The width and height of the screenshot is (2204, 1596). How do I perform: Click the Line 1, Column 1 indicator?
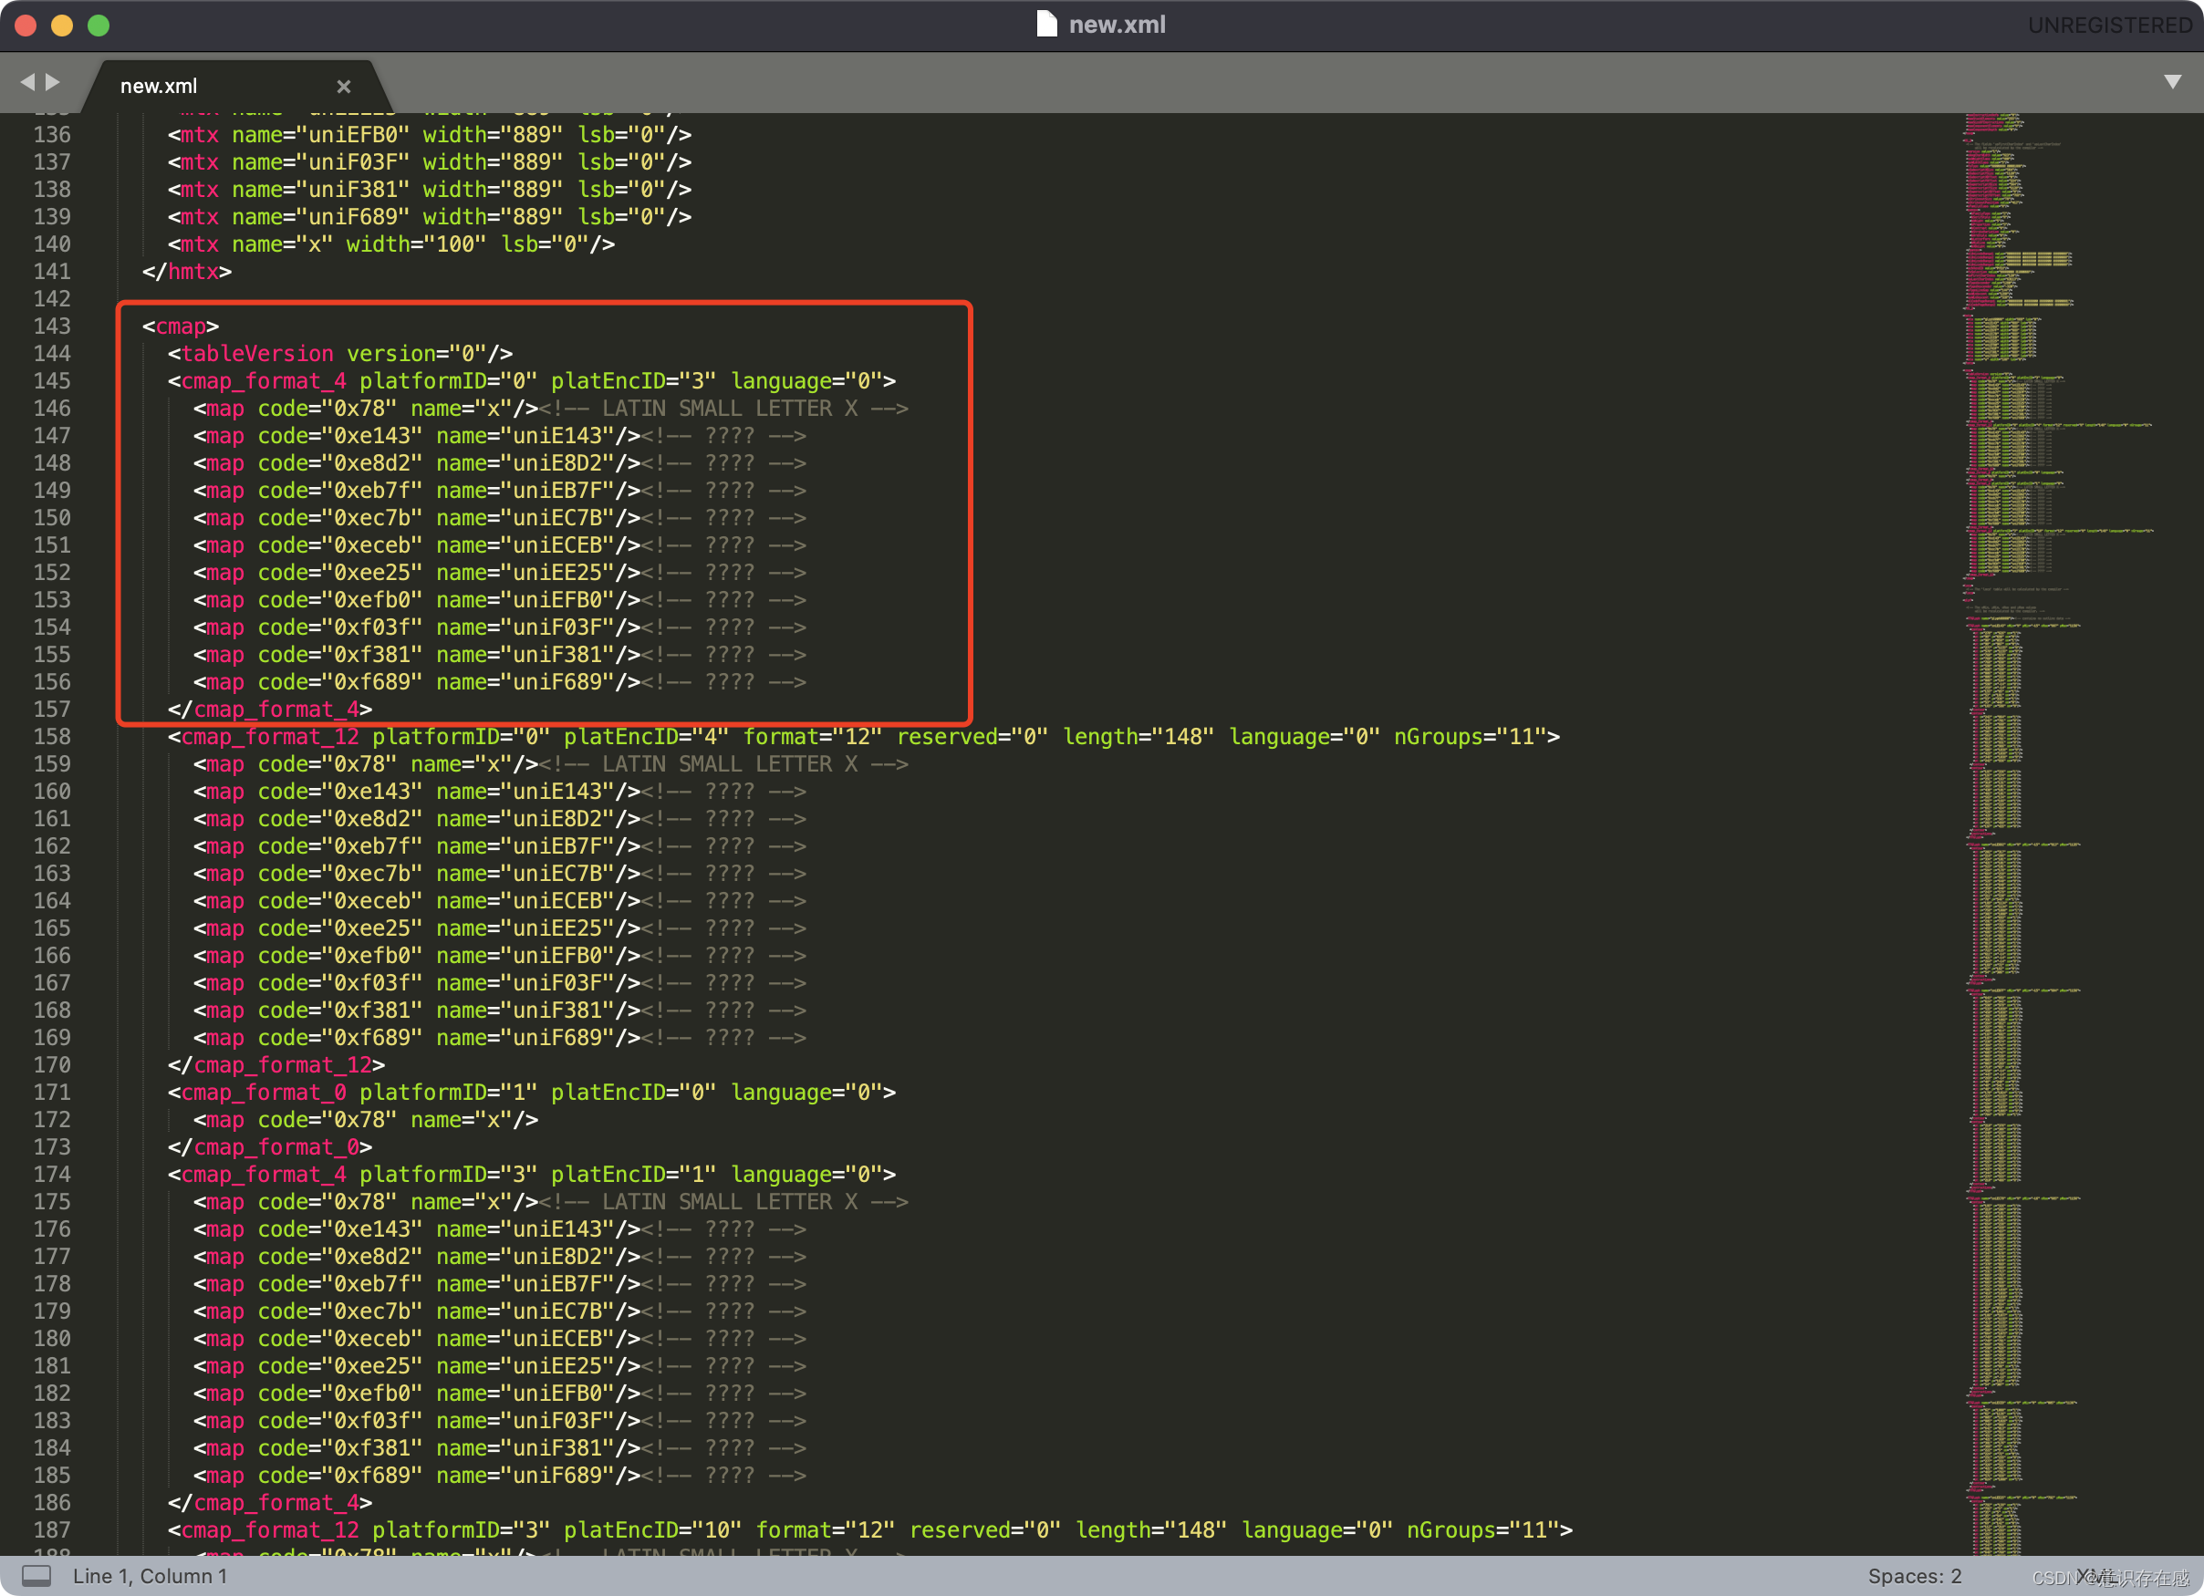coord(150,1576)
